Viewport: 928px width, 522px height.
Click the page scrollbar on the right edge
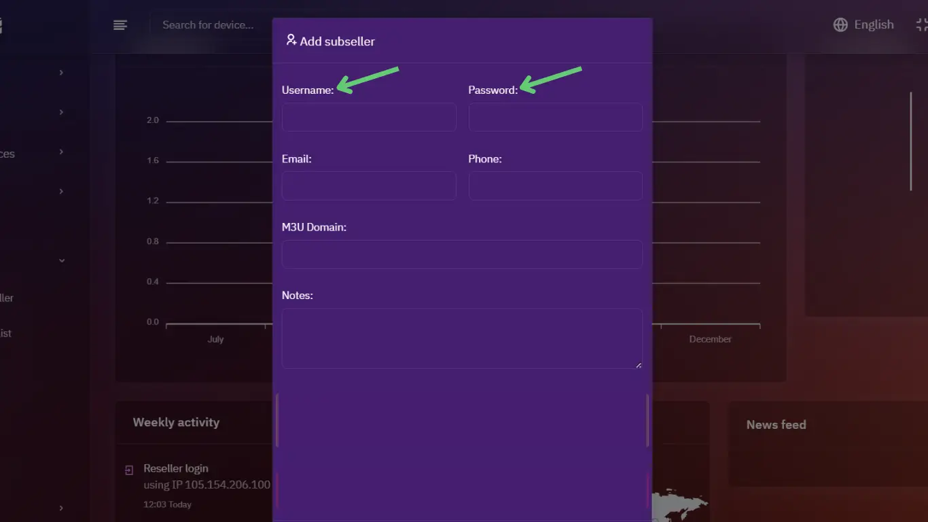911,141
